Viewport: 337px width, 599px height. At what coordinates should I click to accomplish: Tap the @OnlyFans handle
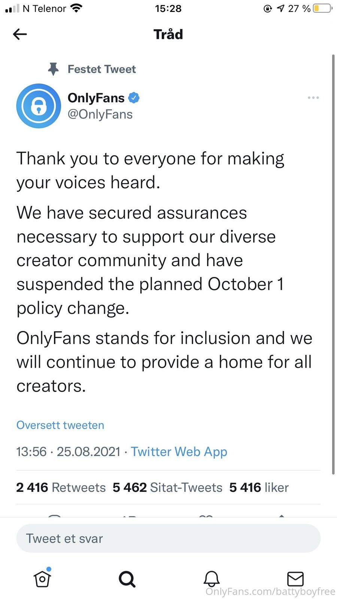[100, 114]
